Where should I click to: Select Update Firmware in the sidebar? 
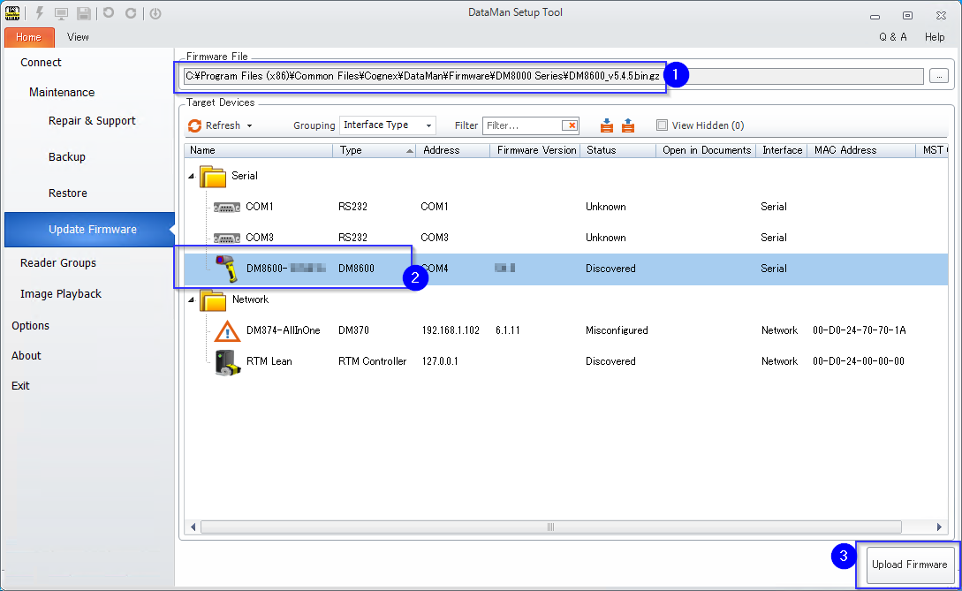coord(89,230)
